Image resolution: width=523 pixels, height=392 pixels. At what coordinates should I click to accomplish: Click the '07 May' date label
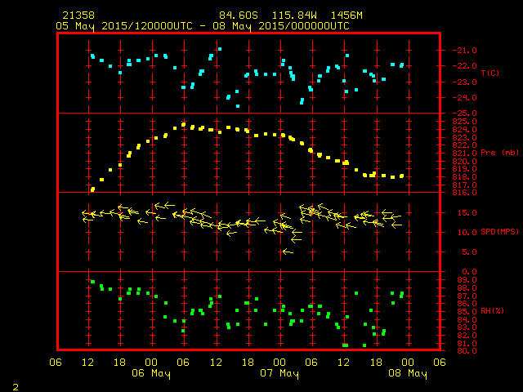[x=279, y=373]
